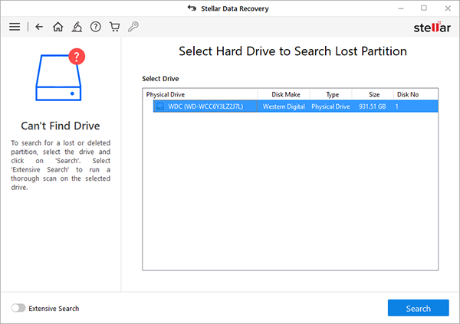Open help via the question mark icon
This screenshot has width=460, height=324.
(96, 27)
